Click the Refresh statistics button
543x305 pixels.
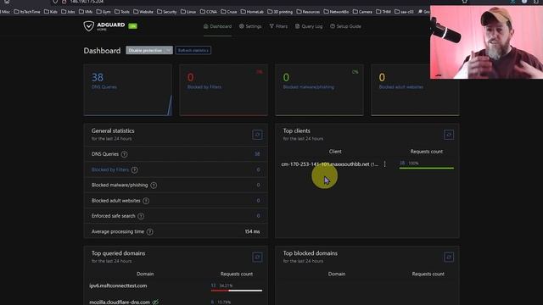pyautogui.click(x=193, y=51)
